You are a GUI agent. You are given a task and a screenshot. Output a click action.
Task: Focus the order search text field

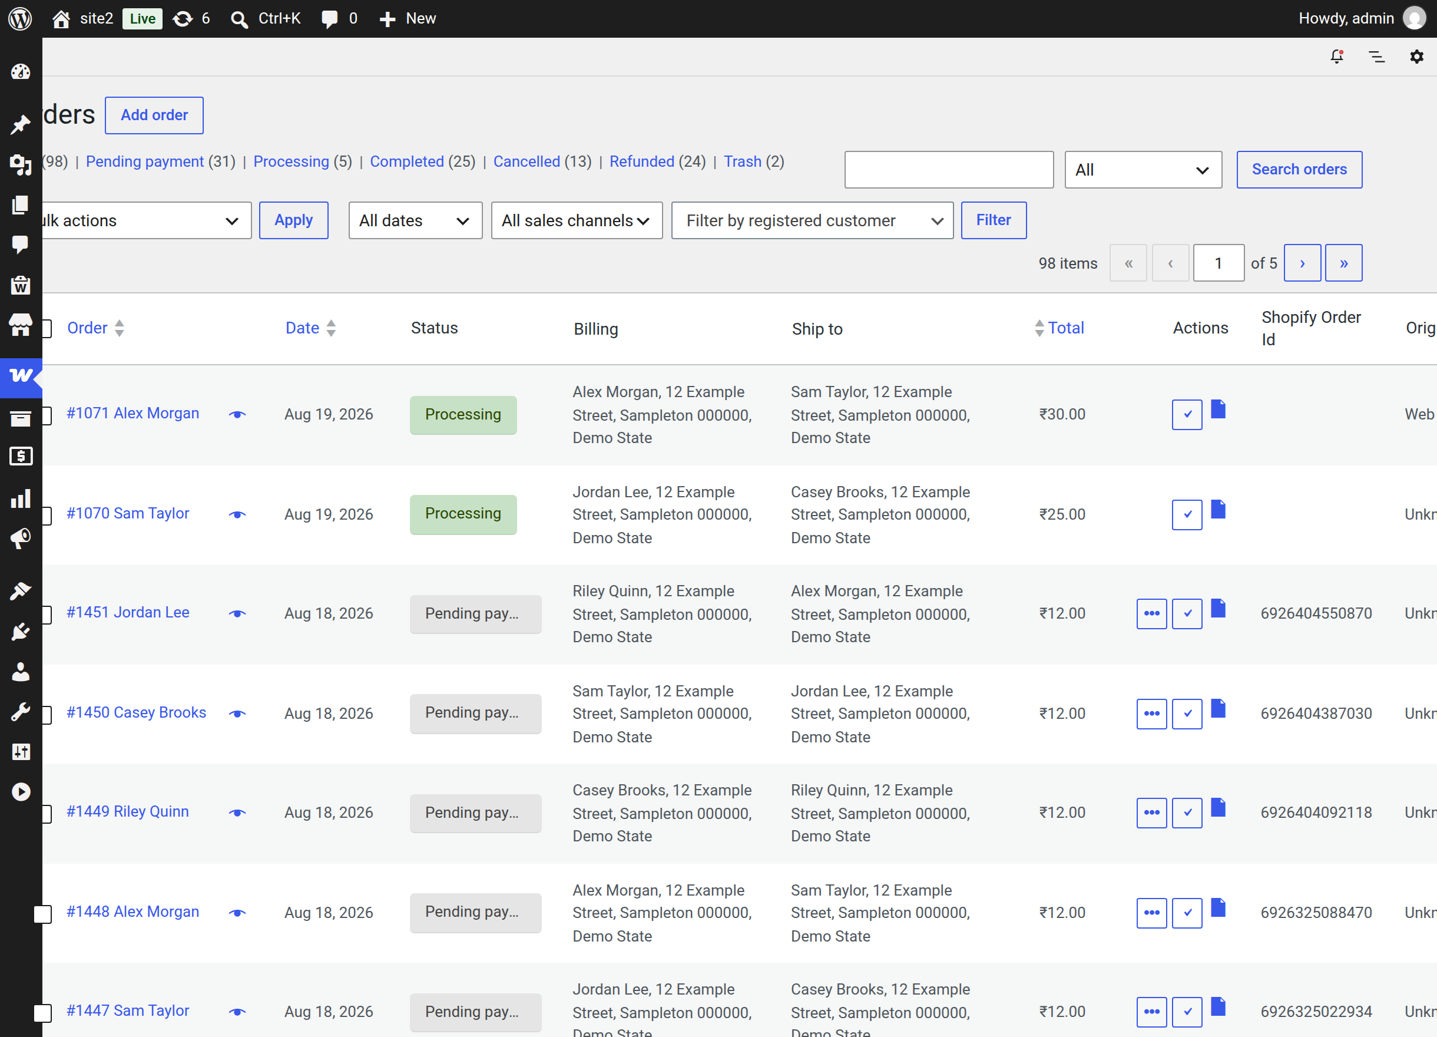point(949,169)
